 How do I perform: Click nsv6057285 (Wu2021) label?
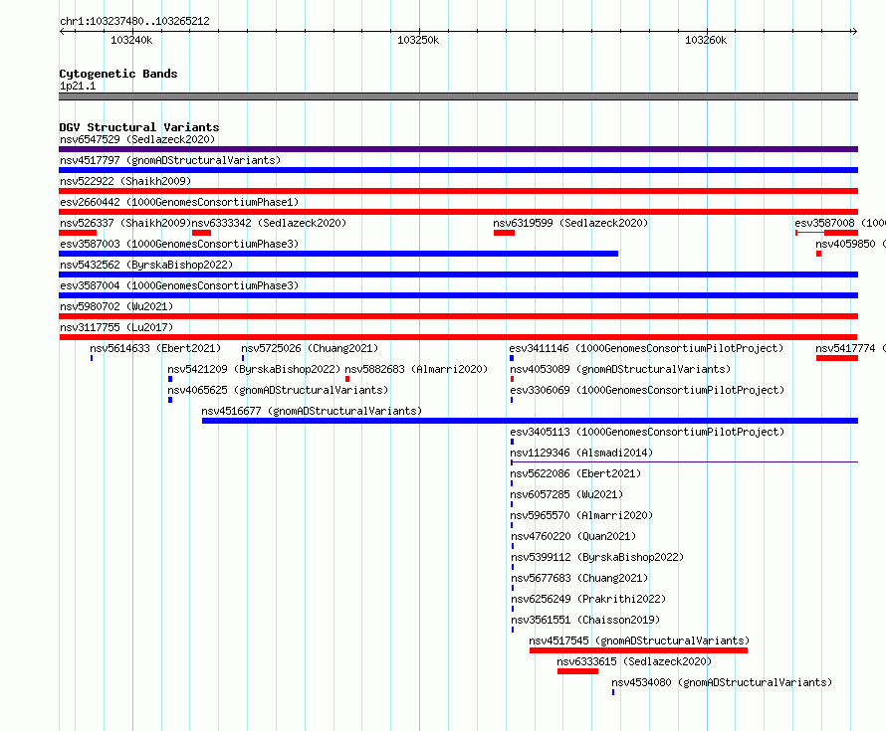point(566,494)
